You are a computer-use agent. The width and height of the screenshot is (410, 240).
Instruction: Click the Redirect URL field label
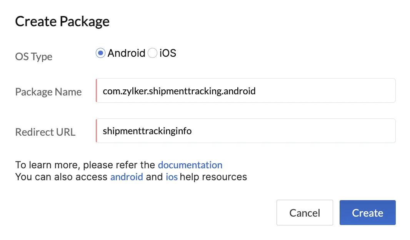pos(45,132)
